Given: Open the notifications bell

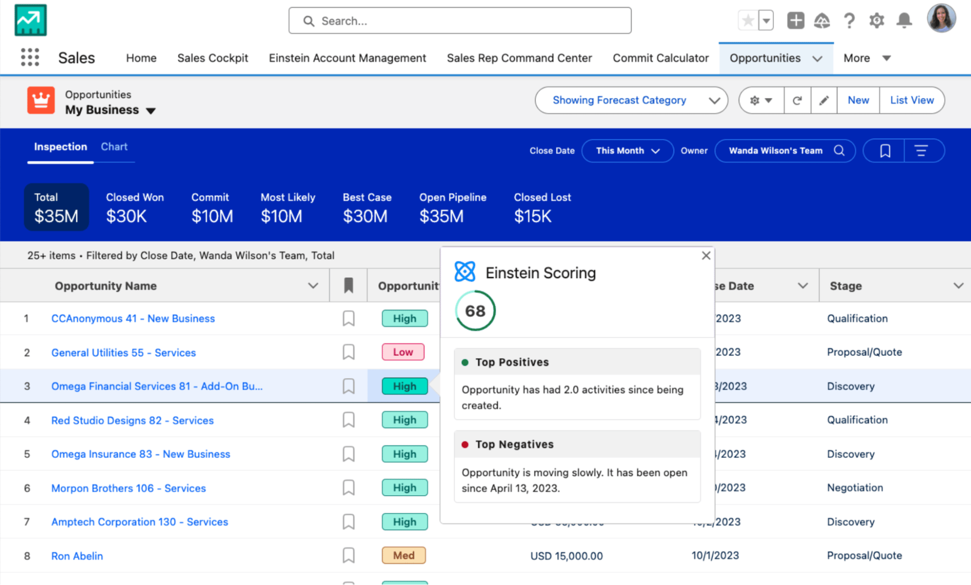Looking at the screenshot, I should point(904,20).
